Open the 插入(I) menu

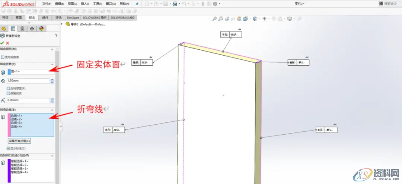click(85, 4)
